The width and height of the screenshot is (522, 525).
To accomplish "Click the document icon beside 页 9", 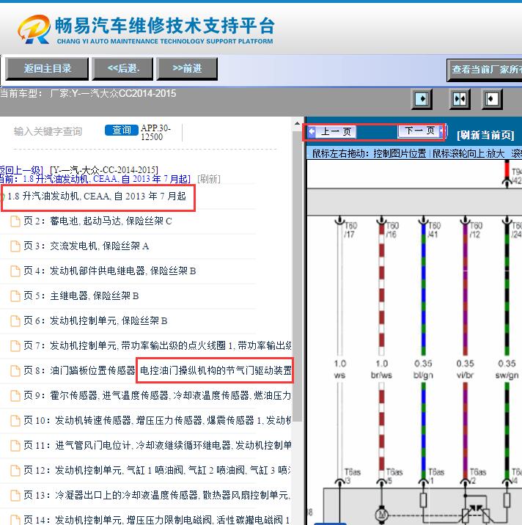I will pos(15,396).
